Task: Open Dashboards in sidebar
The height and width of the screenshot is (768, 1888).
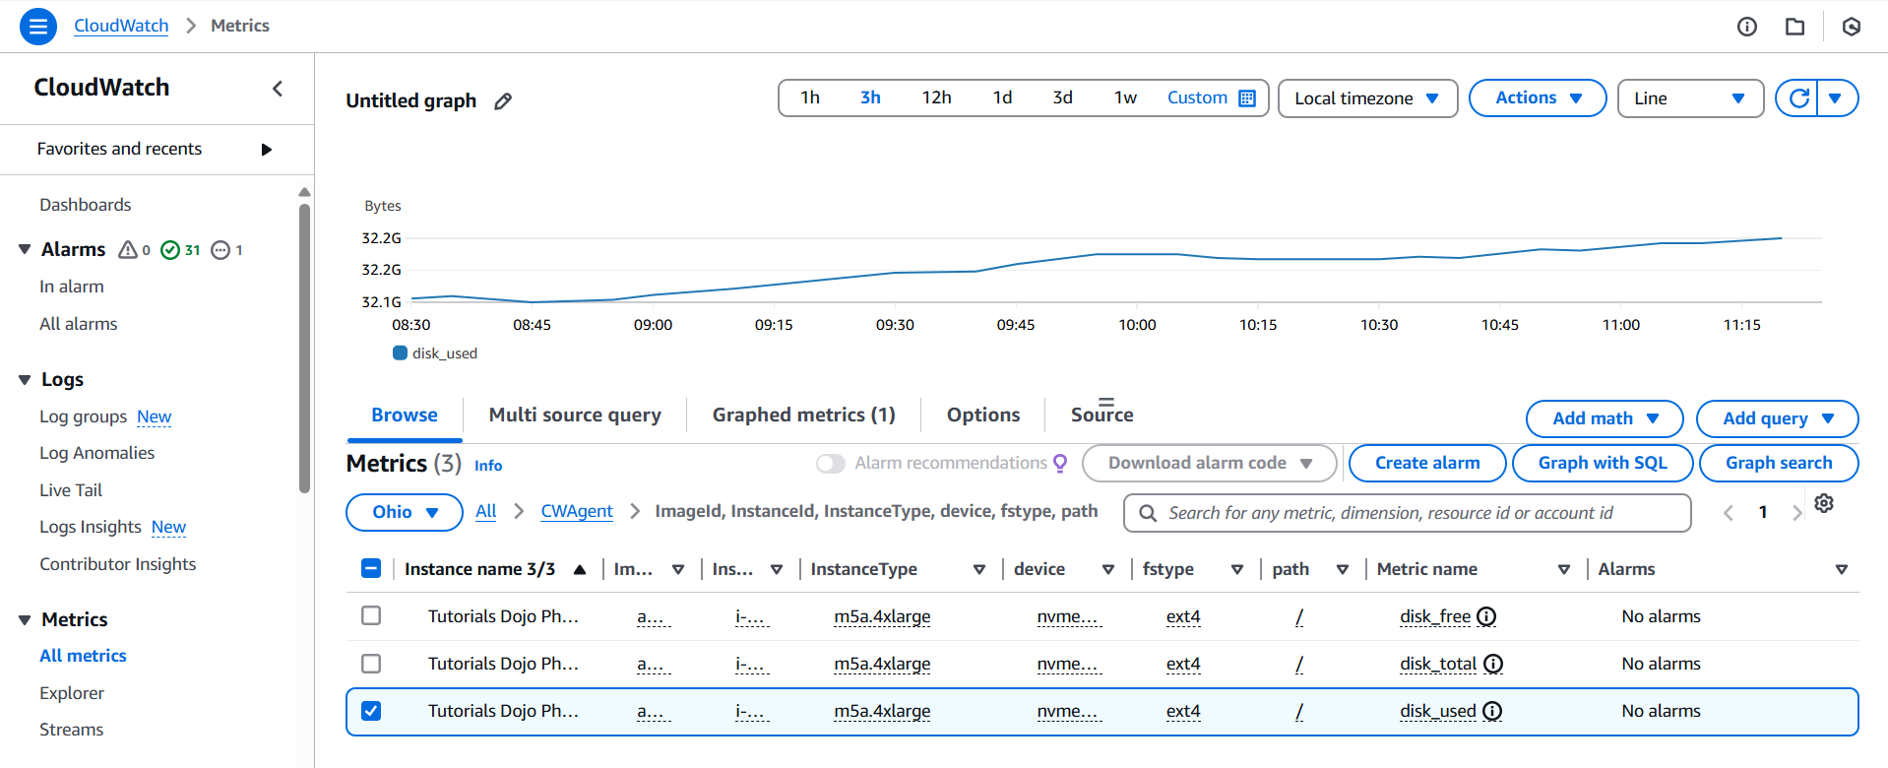Action: [86, 205]
